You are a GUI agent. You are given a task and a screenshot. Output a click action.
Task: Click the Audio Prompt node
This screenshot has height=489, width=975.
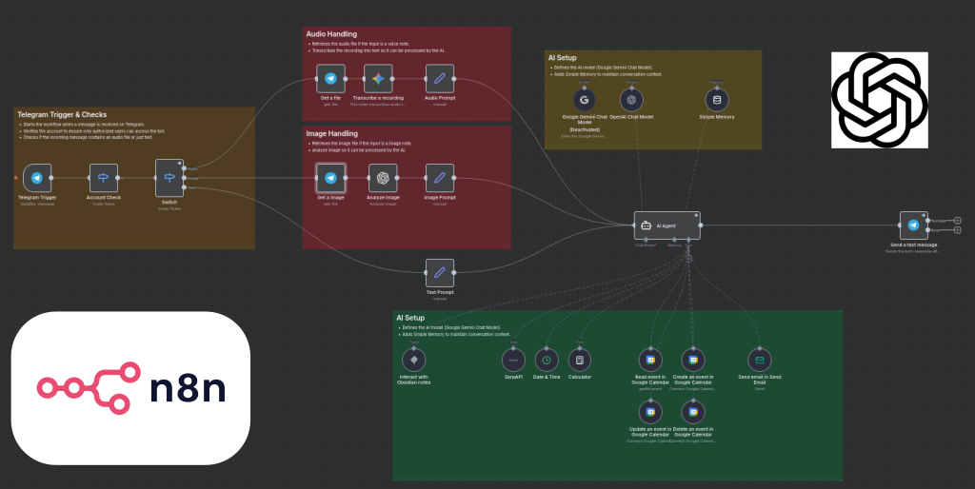point(439,78)
